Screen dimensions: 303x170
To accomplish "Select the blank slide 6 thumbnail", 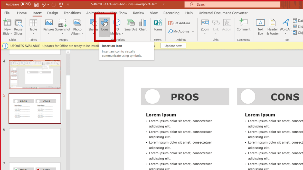I will pyautogui.click(x=35, y=143).
